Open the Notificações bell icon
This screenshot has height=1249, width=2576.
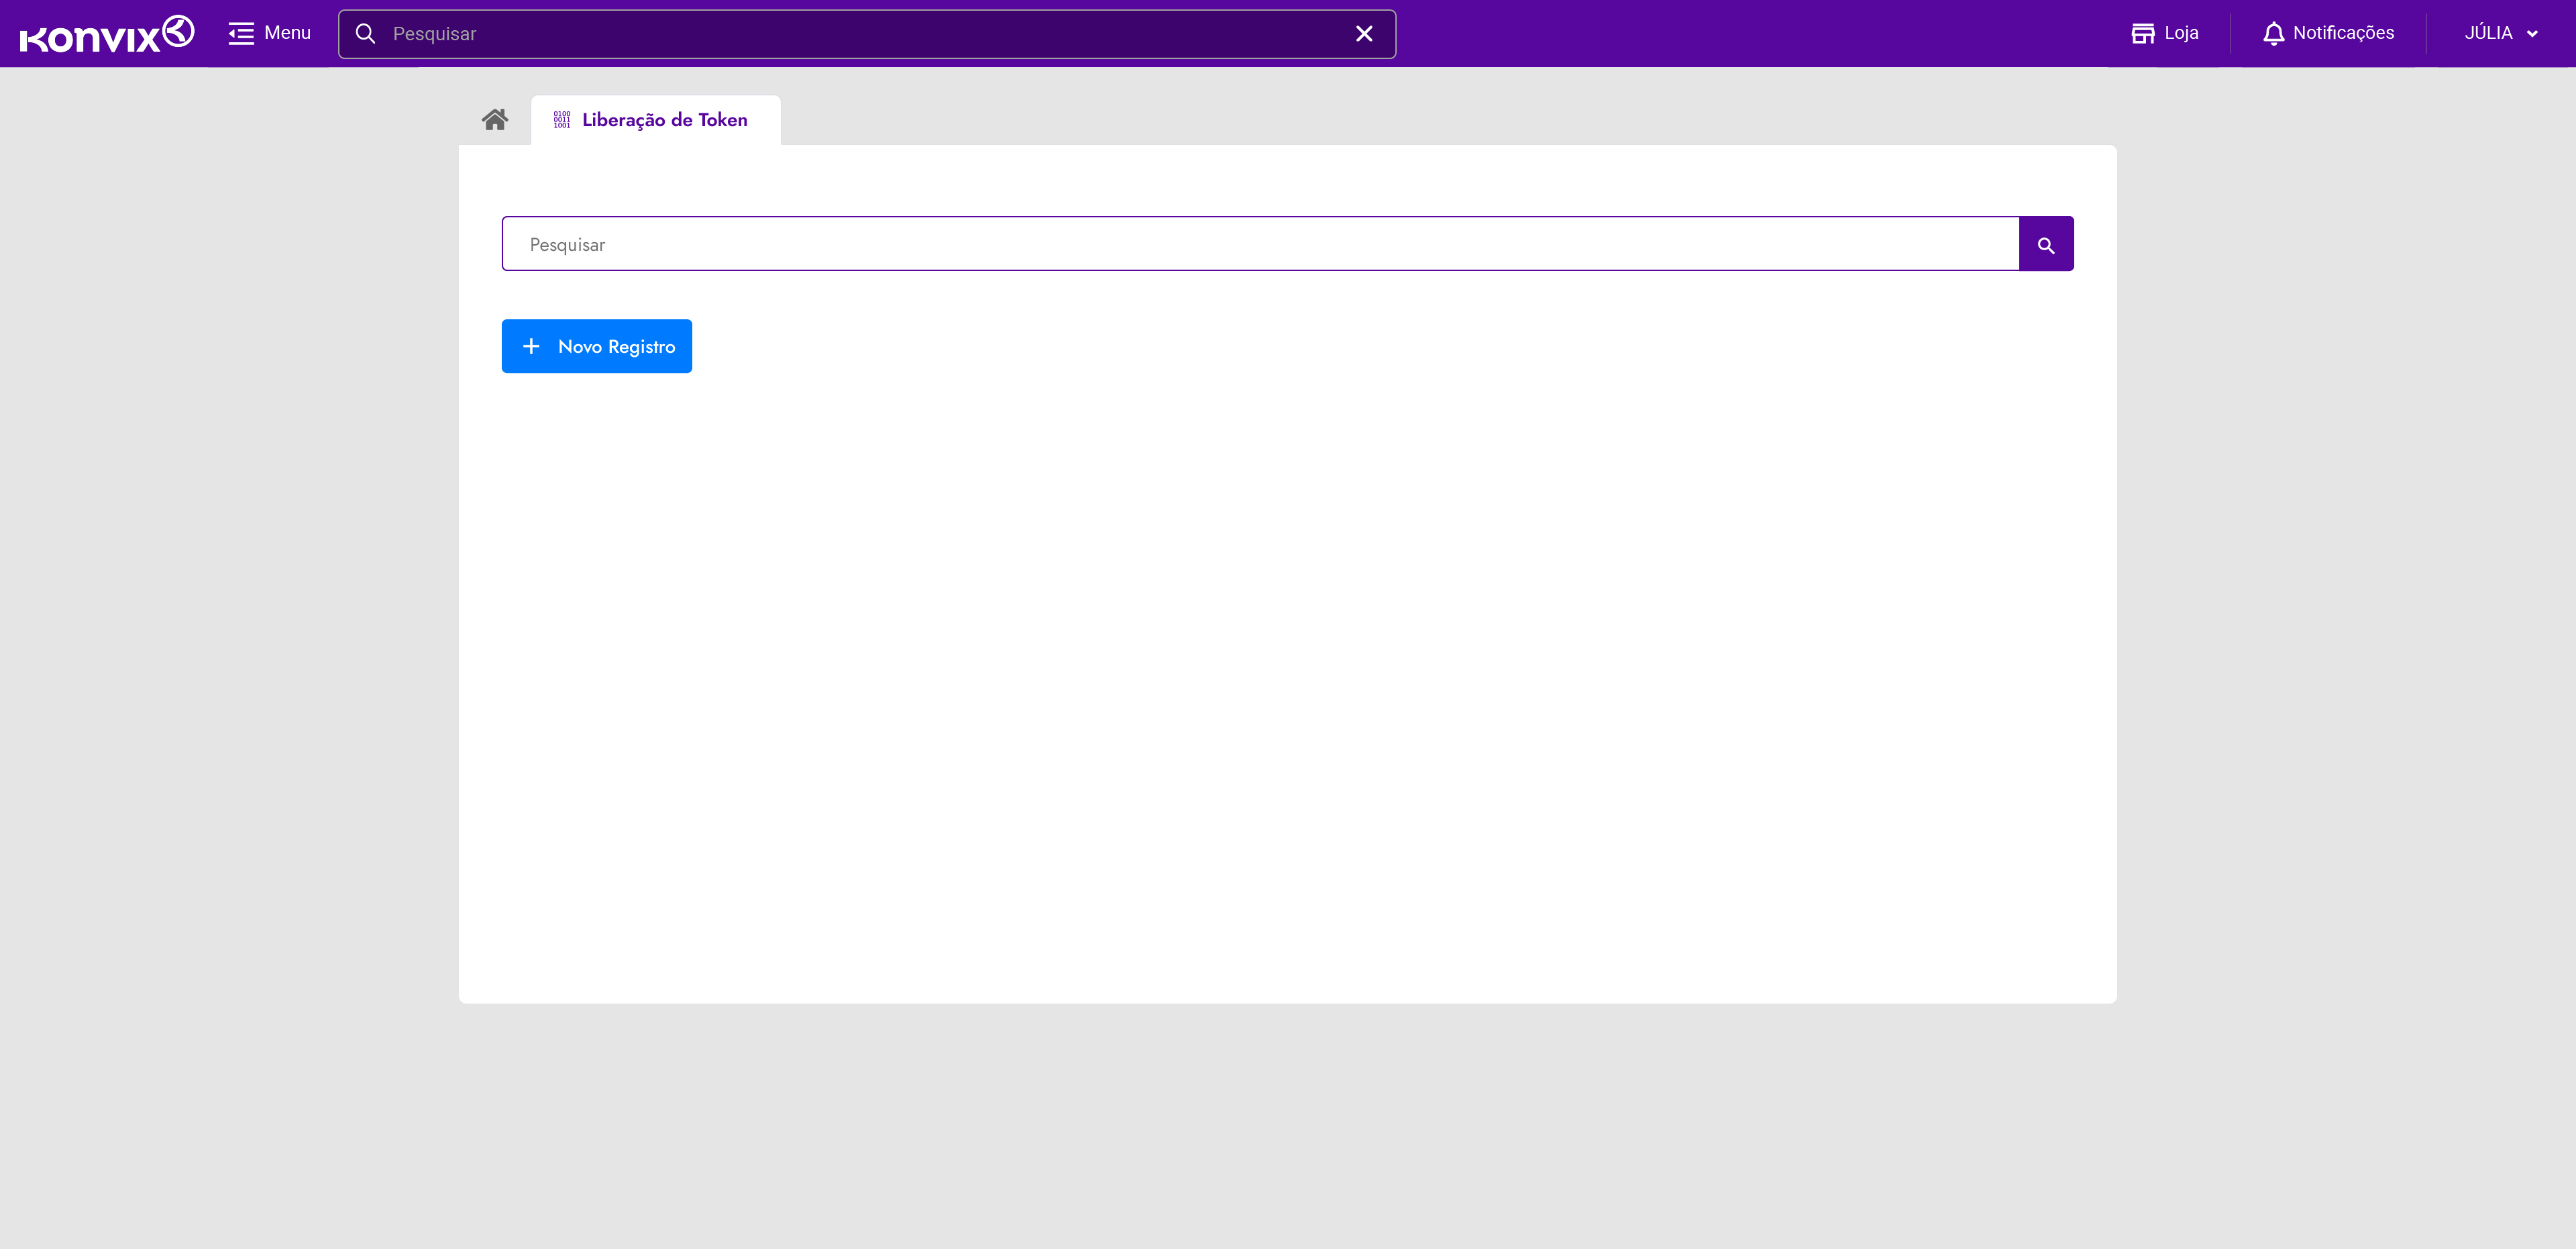(x=2273, y=34)
